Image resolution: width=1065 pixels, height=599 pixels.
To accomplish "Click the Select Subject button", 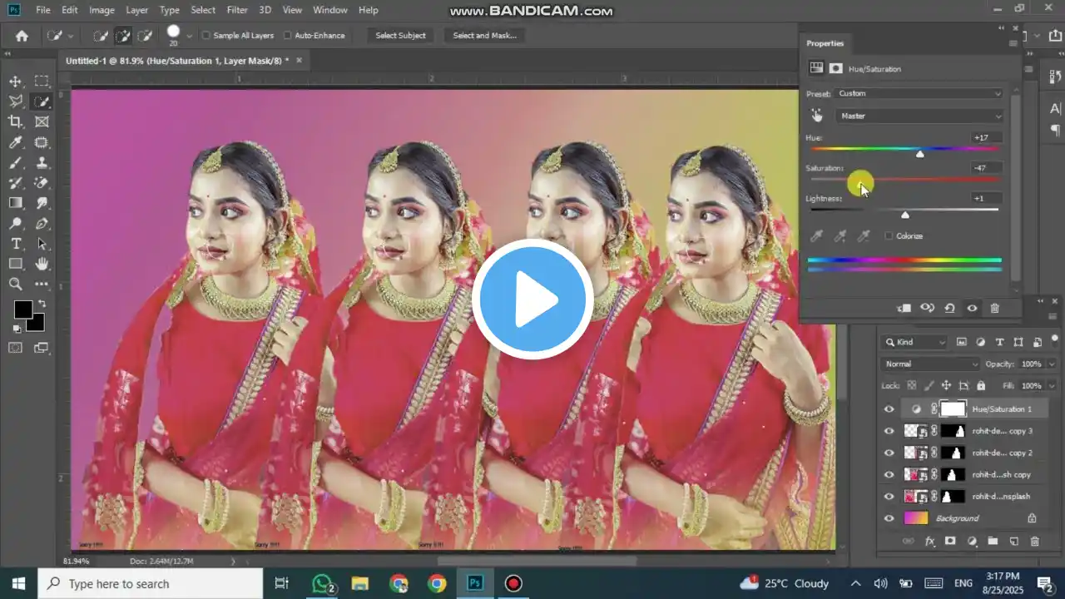I will tap(400, 36).
